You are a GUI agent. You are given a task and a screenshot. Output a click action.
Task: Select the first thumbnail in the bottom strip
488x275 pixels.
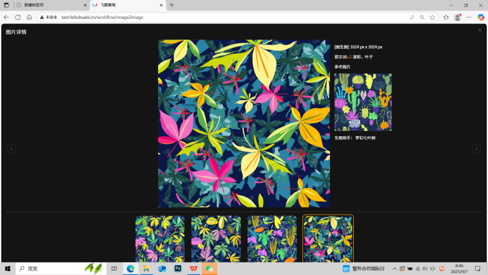click(160, 239)
